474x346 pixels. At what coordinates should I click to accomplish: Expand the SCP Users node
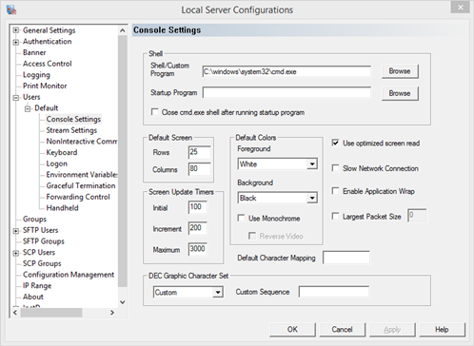coord(15,253)
